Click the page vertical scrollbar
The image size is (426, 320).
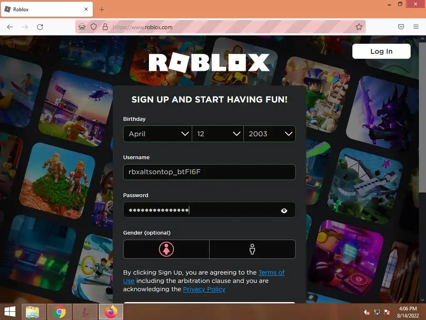[x=422, y=117]
